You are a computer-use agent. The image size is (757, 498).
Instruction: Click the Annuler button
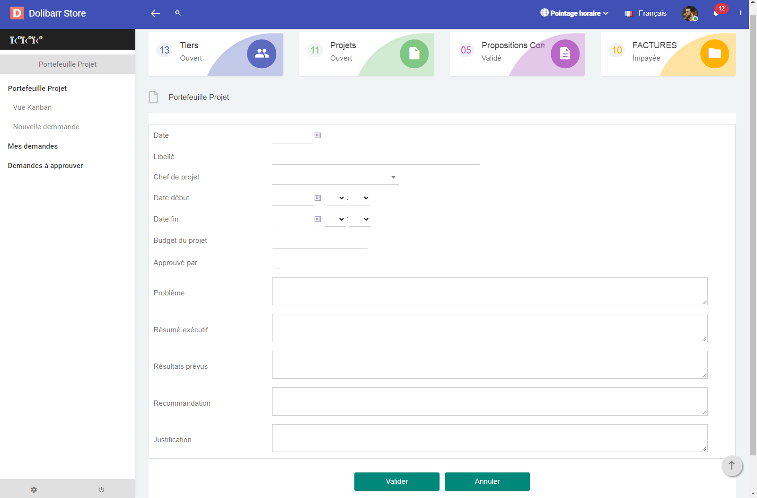(x=487, y=481)
